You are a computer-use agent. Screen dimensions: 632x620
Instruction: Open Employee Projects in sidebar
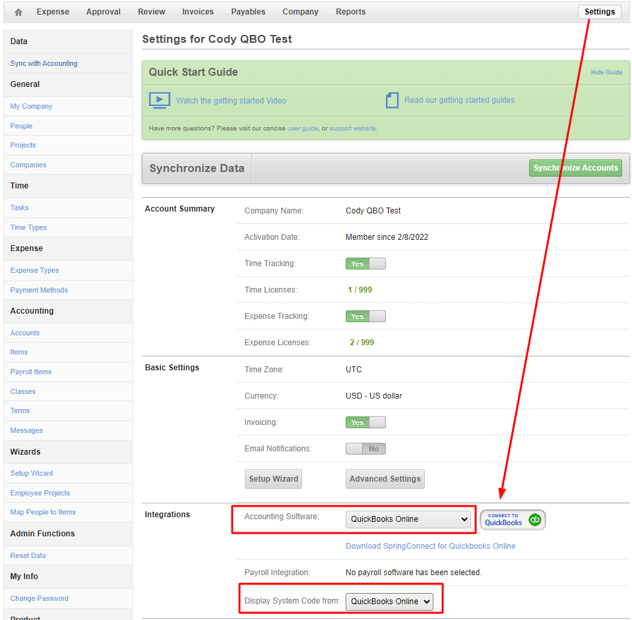(x=40, y=493)
